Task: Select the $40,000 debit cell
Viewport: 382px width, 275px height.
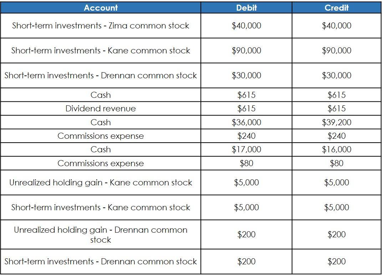Action: 246,26
